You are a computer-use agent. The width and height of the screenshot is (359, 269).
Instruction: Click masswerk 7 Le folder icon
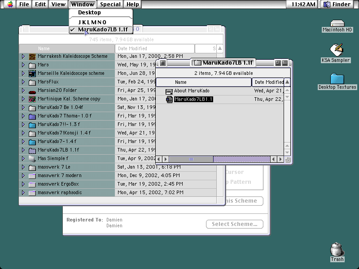click(32, 167)
